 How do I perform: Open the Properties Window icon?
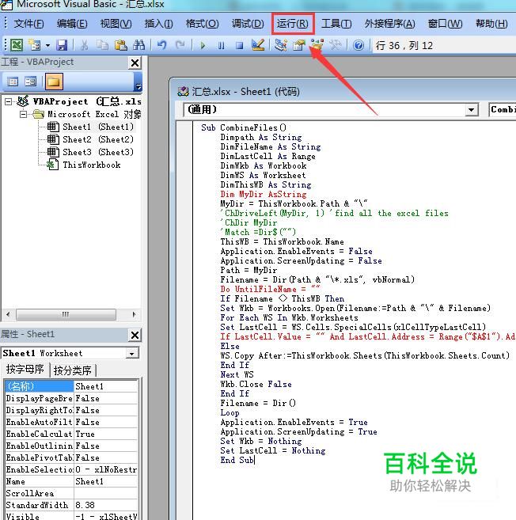click(299, 45)
